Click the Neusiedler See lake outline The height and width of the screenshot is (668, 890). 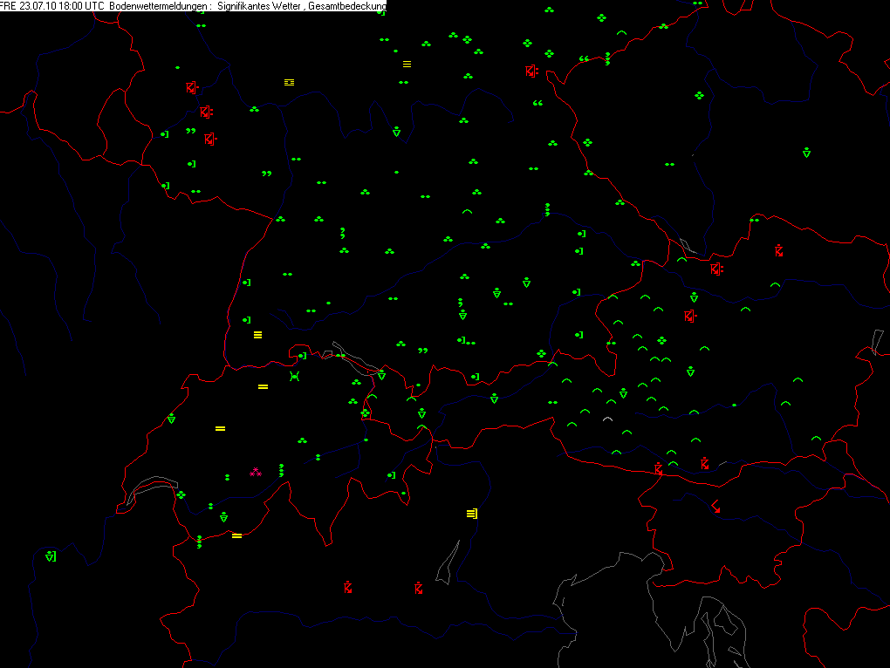click(x=878, y=342)
